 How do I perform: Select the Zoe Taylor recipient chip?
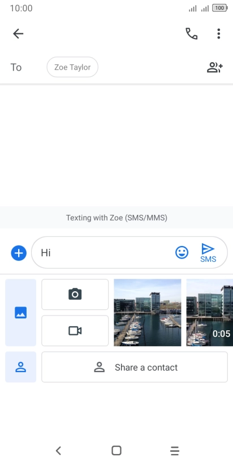click(72, 67)
